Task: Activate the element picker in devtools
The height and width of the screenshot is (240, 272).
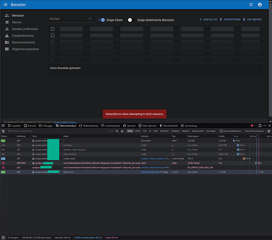Action: pos(3,126)
